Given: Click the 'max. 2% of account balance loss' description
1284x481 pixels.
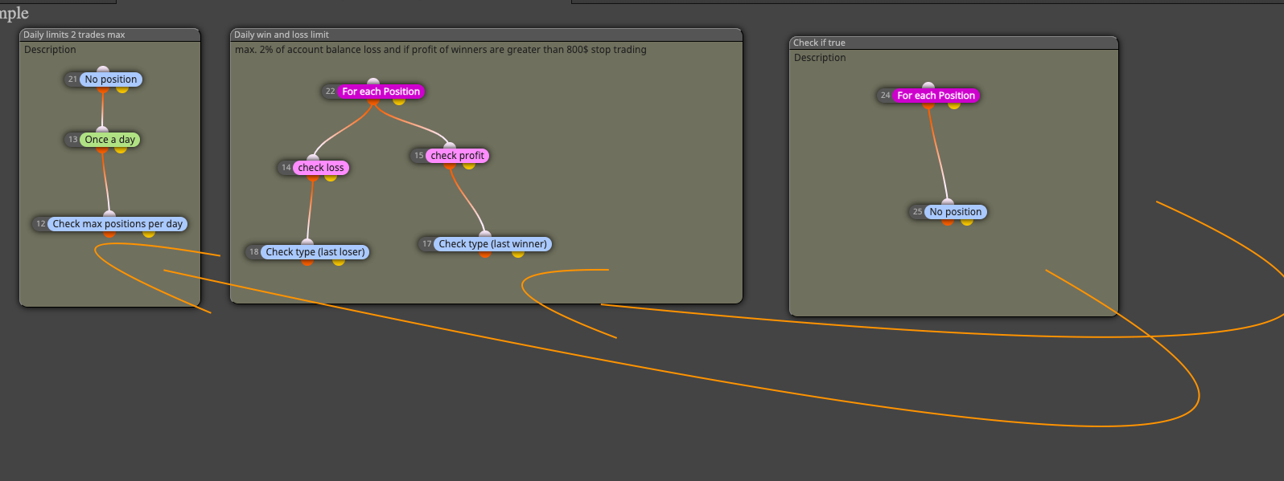Looking at the screenshot, I should coord(441,50).
